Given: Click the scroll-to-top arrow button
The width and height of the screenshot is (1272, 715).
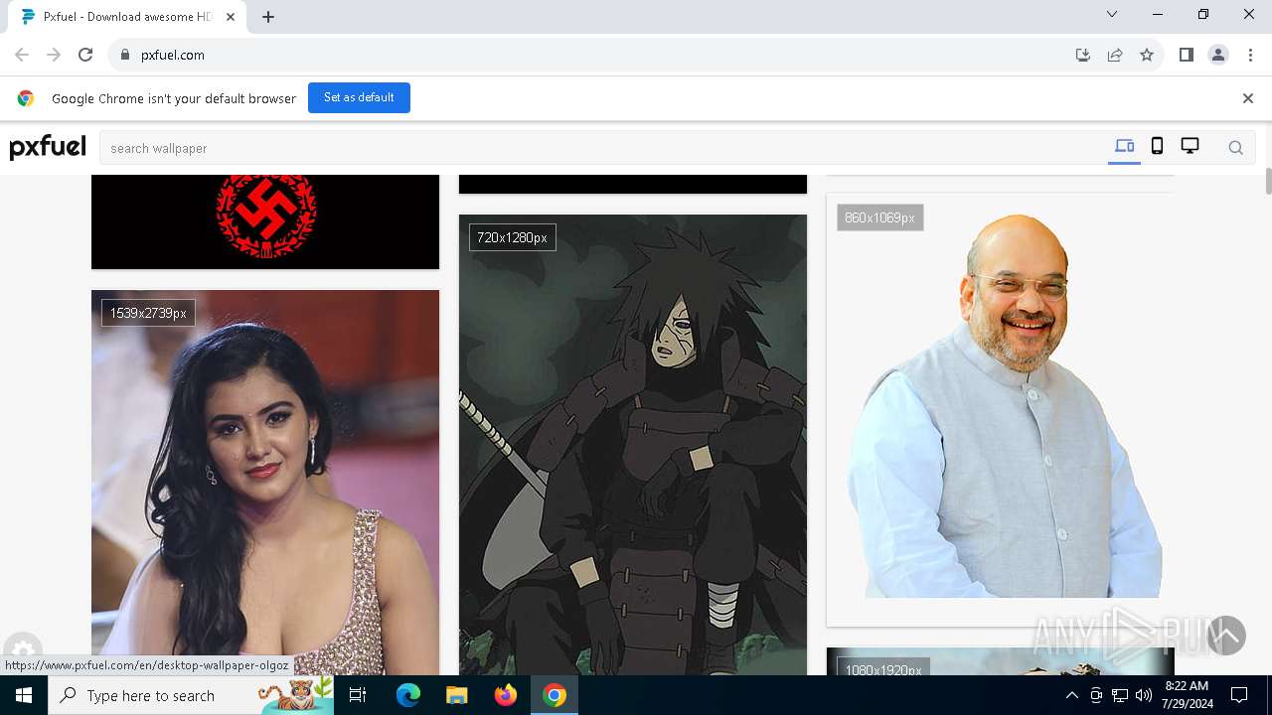Looking at the screenshot, I should click(1226, 636).
